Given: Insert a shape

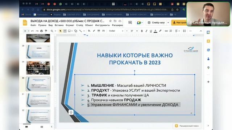Looking at the screenshot, I should pyautogui.click(x=76, y=31).
